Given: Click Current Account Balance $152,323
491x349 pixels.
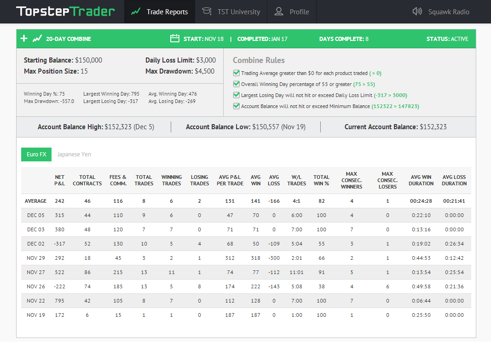Looking at the screenshot, I should point(395,127).
